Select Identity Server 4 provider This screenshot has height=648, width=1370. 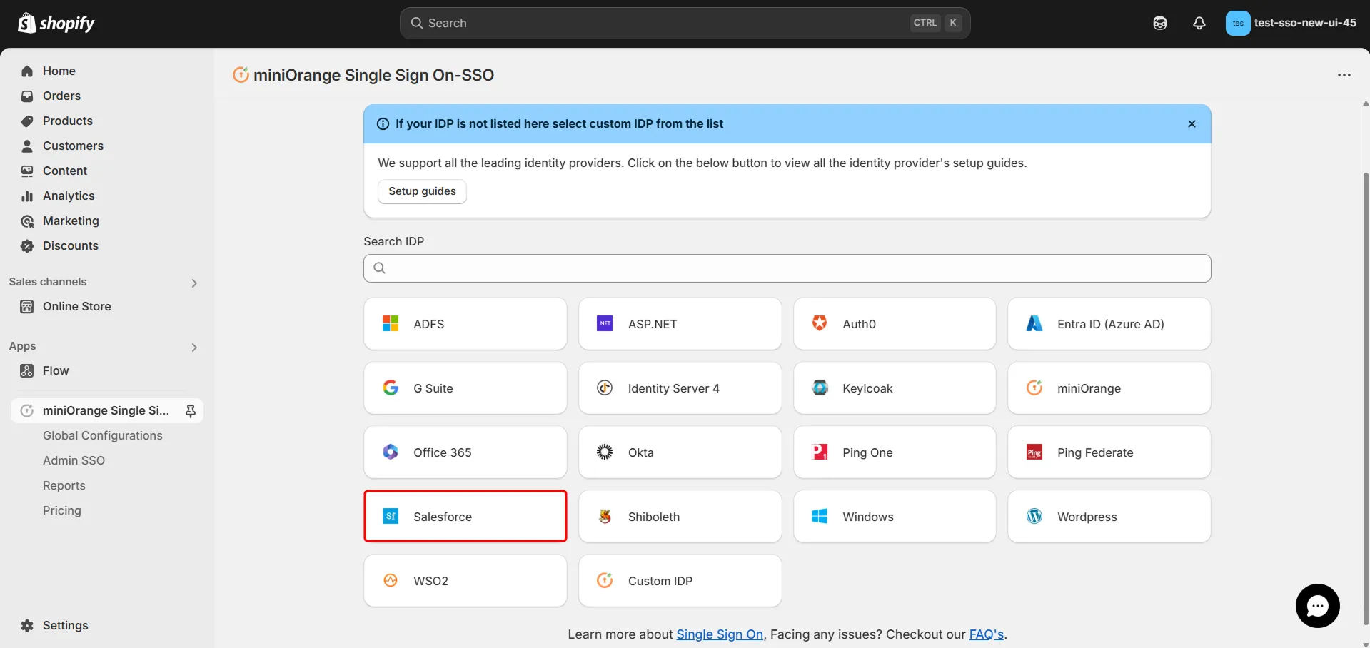(680, 388)
